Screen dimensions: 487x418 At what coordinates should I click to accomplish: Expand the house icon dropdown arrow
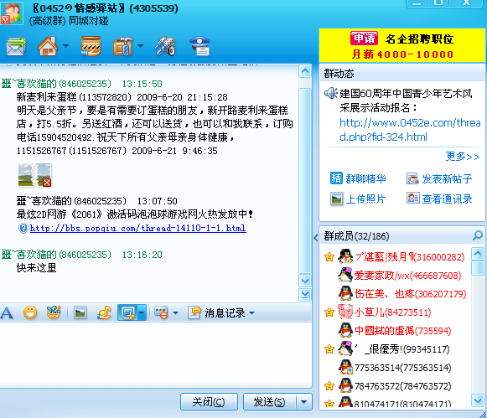(65, 46)
